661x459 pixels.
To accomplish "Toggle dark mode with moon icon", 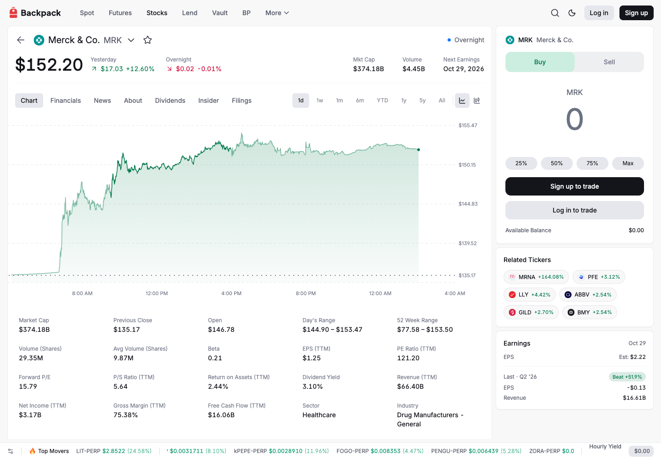I will pyautogui.click(x=572, y=13).
